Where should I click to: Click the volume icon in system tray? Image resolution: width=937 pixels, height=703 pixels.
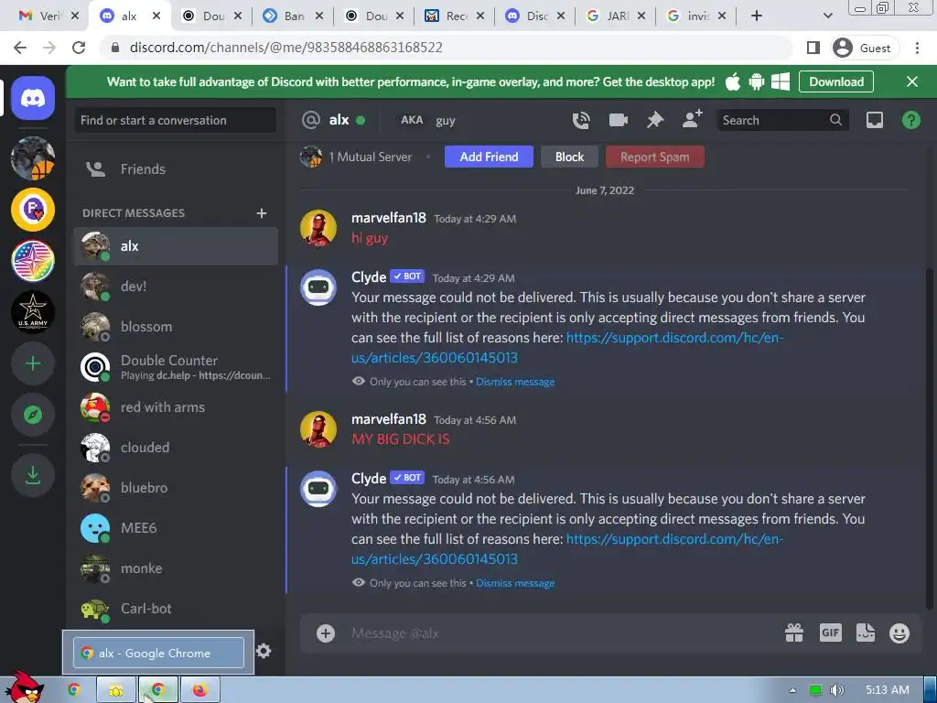[x=836, y=690]
